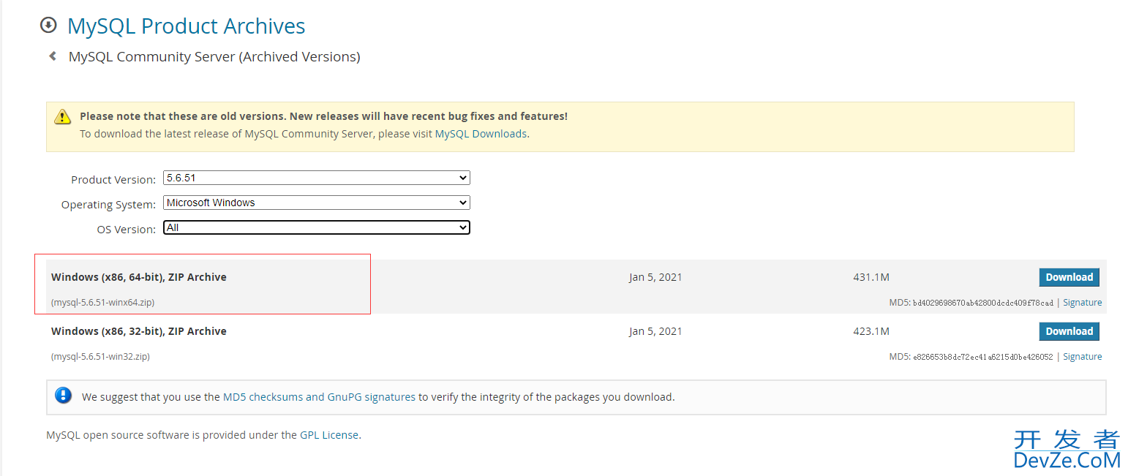Click the download circle icon beside MySQL Product Archives
Viewport: 1128px width, 476px height.
click(x=48, y=26)
